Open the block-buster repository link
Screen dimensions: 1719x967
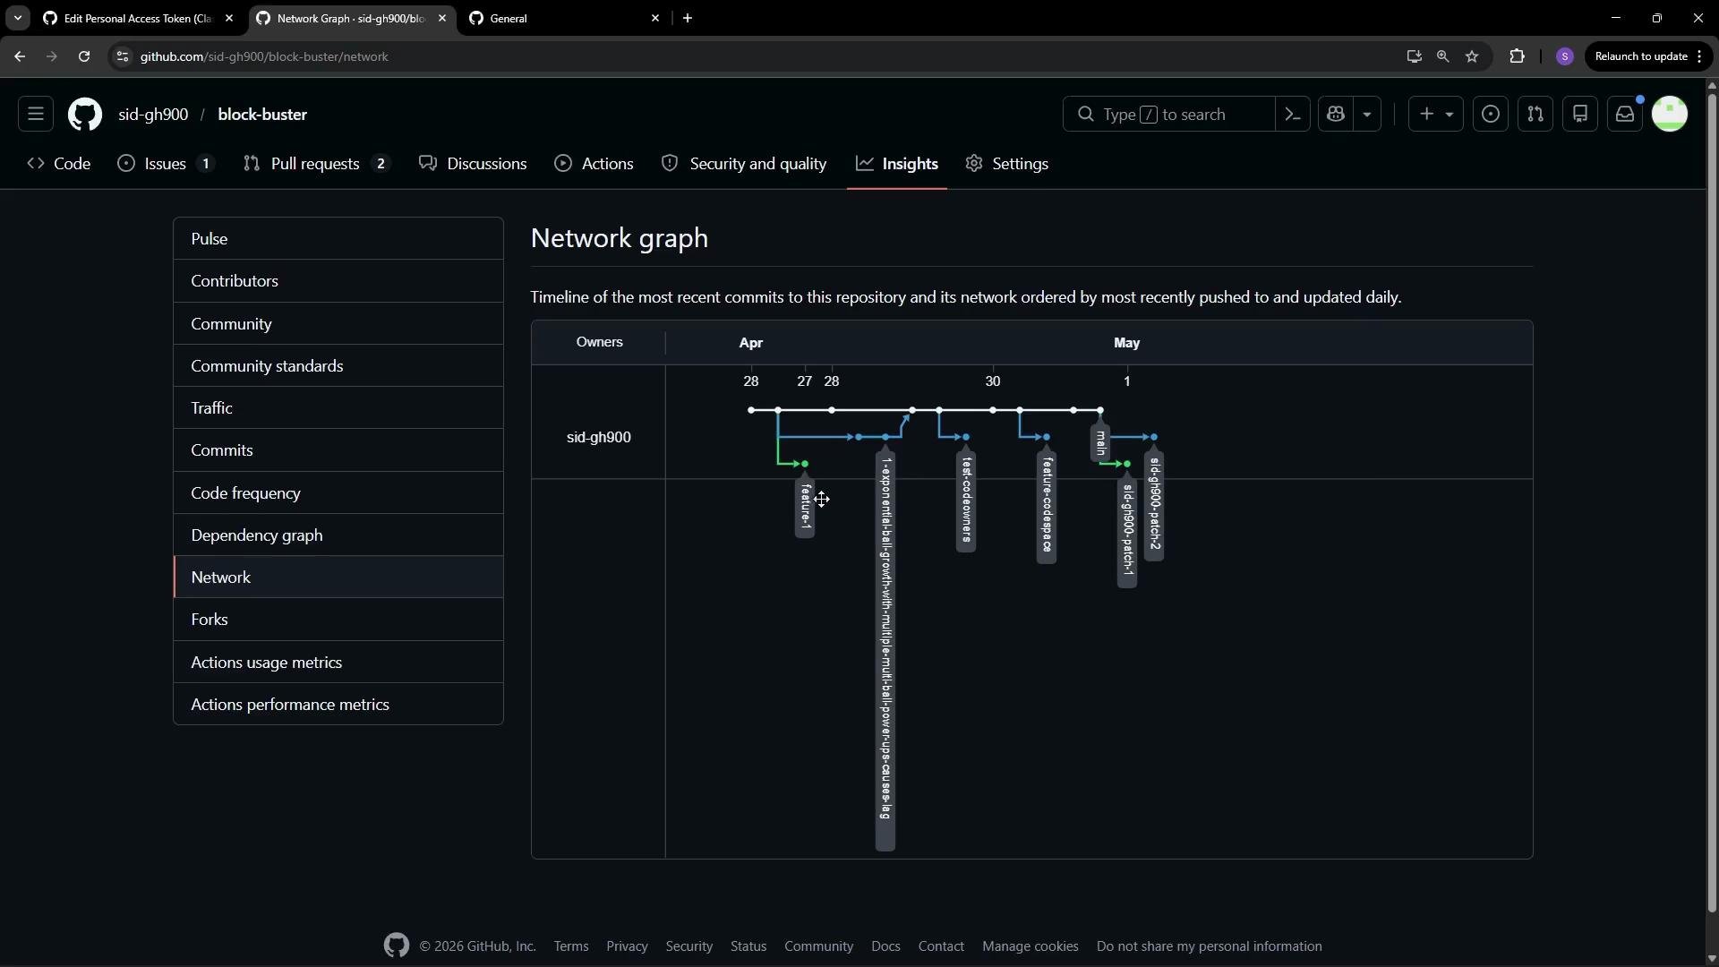click(262, 115)
